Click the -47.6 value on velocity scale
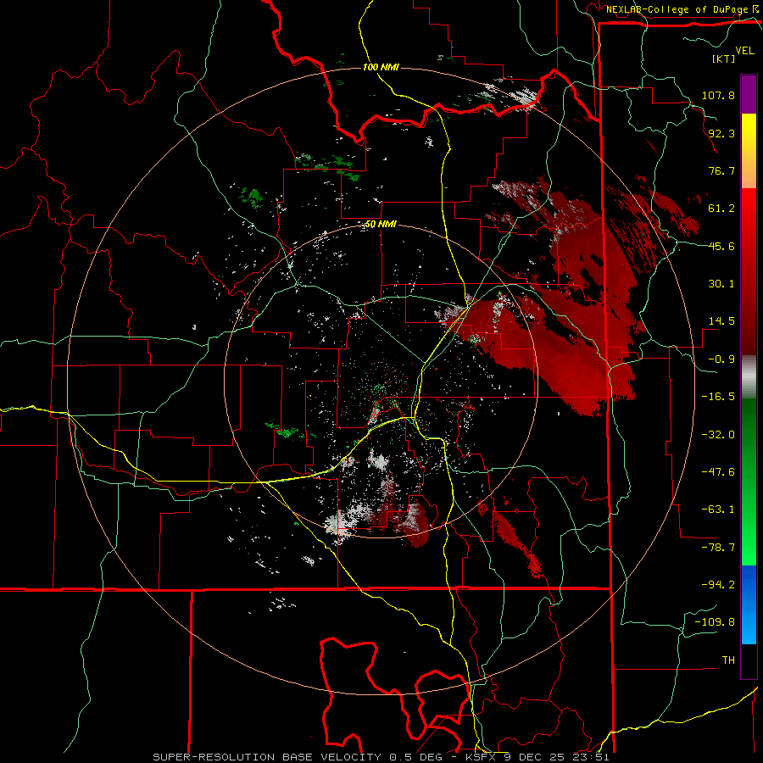Image resolution: width=763 pixels, height=763 pixels. [718, 472]
